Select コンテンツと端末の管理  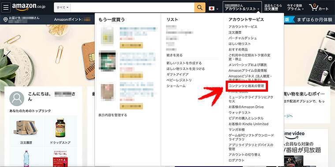246,86
